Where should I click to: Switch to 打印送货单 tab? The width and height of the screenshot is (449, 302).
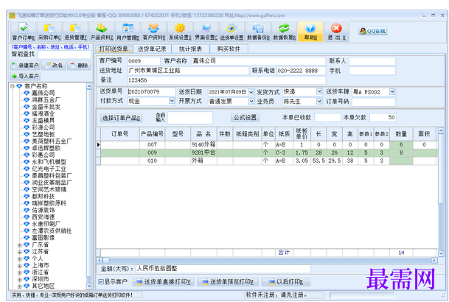(114, 49)
